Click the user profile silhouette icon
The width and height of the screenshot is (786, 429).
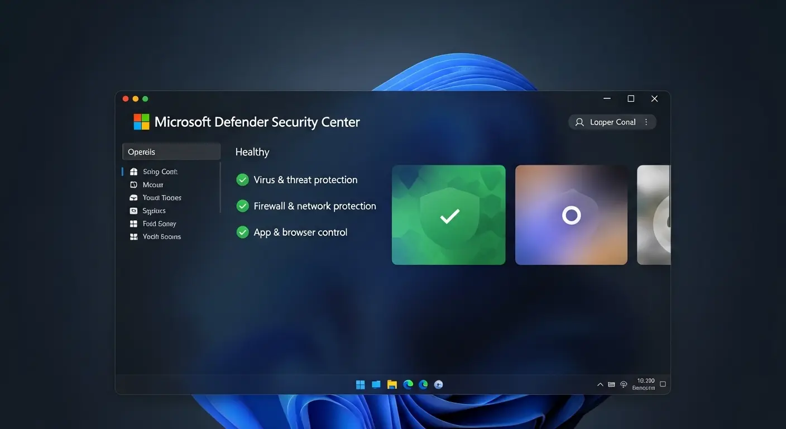579,122
